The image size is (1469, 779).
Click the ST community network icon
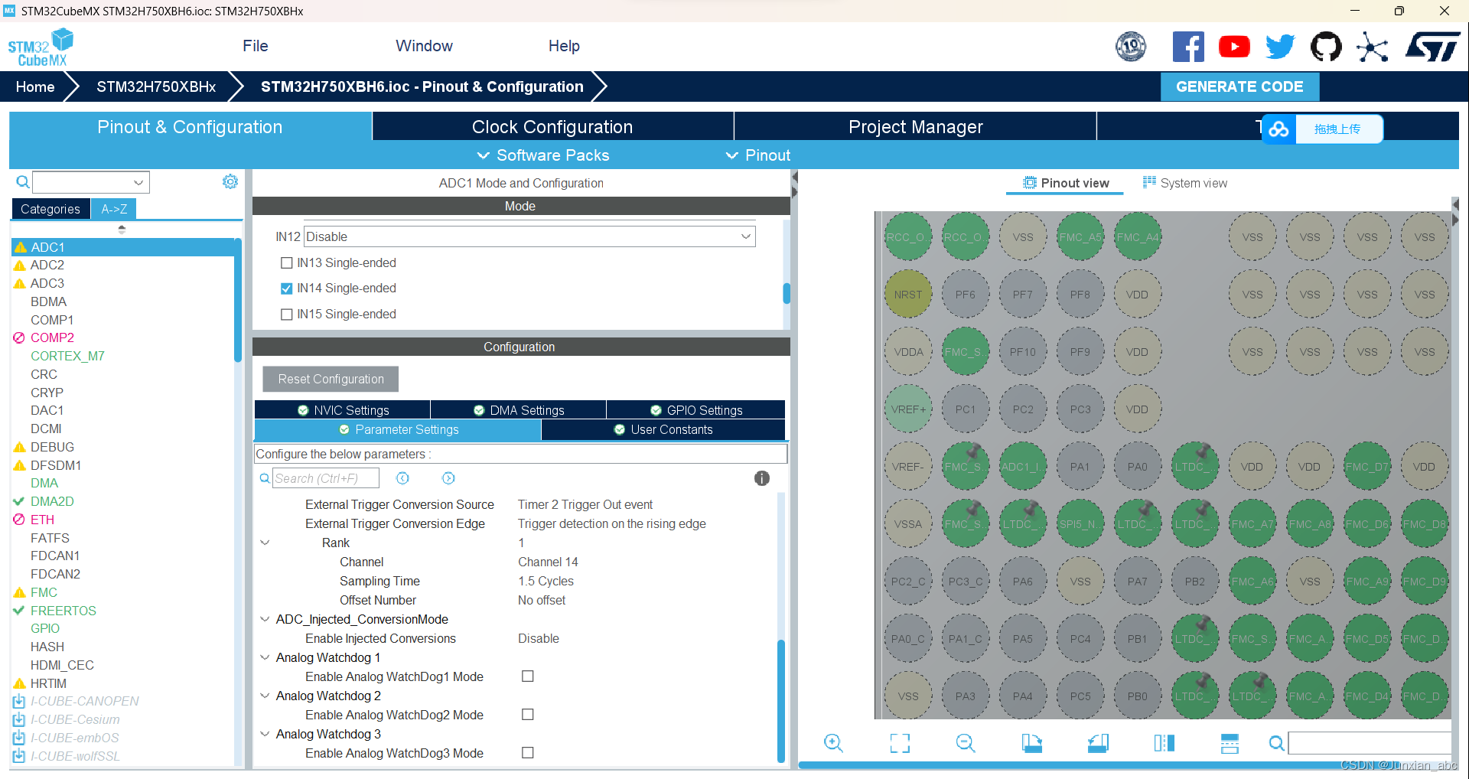point(1373,47)
